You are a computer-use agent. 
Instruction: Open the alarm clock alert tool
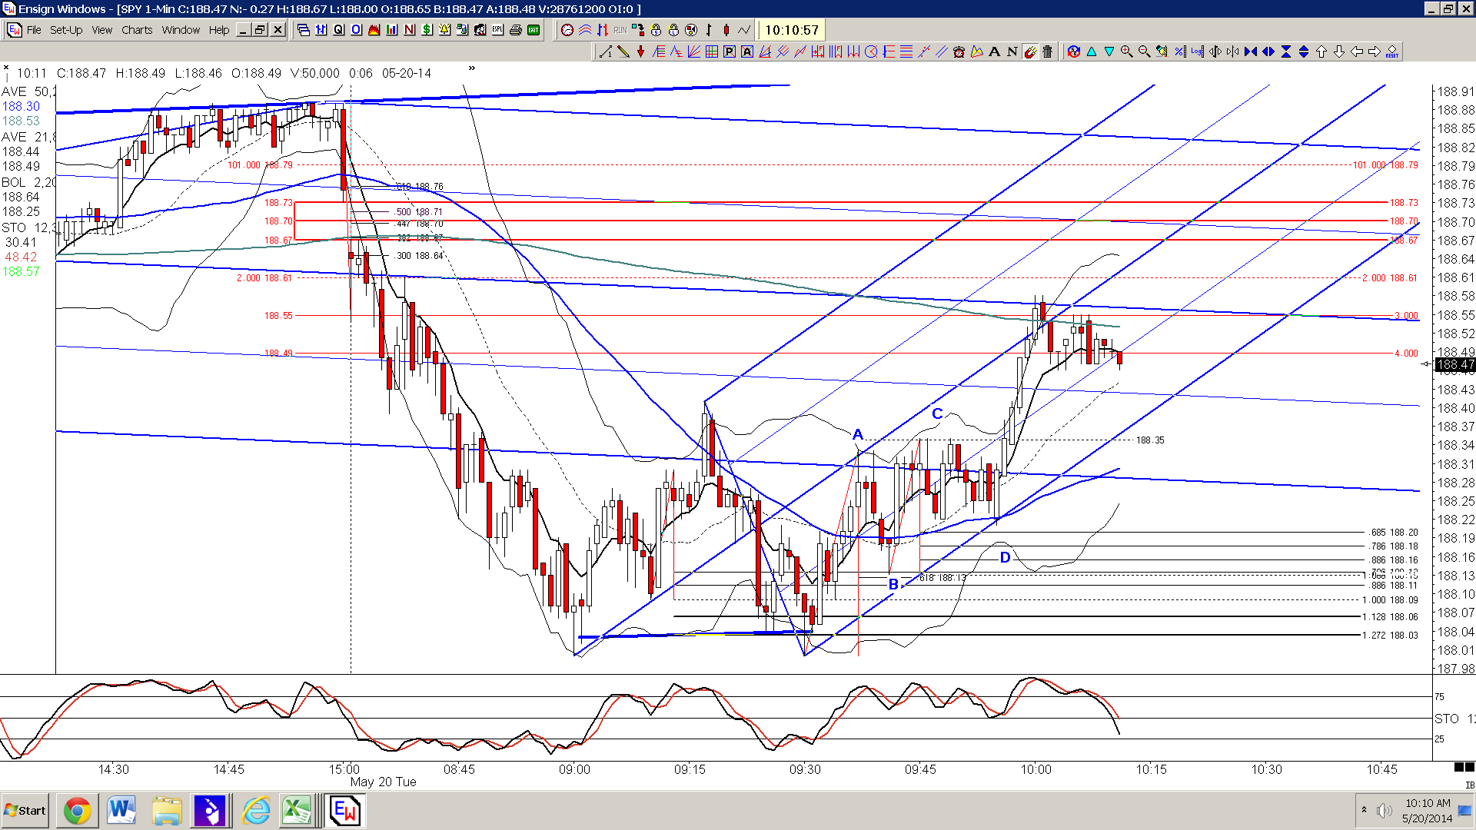tap(959, 51)
